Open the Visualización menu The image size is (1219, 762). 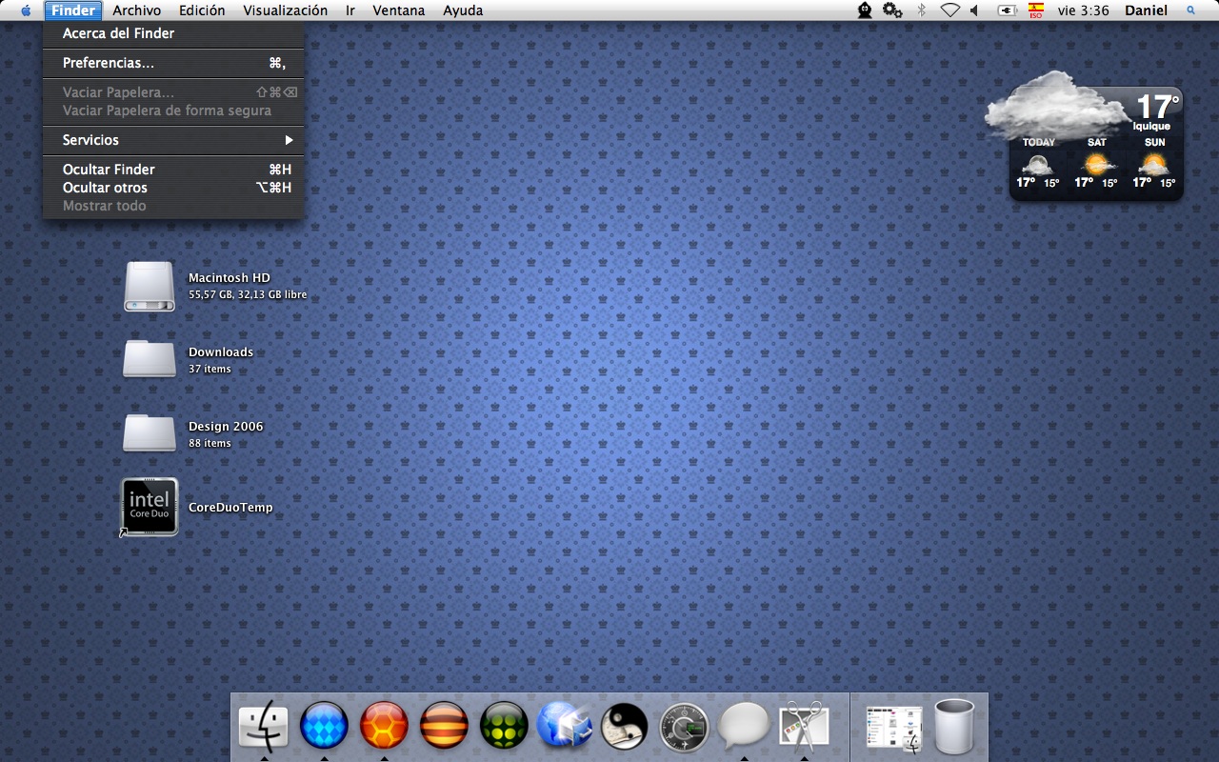pos(286,10)
